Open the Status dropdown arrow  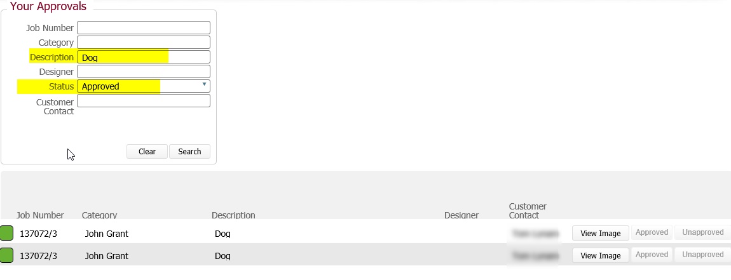pos(204,84)
